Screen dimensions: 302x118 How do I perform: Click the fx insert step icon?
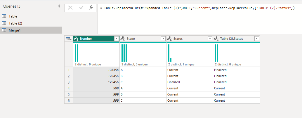(91, 8)
